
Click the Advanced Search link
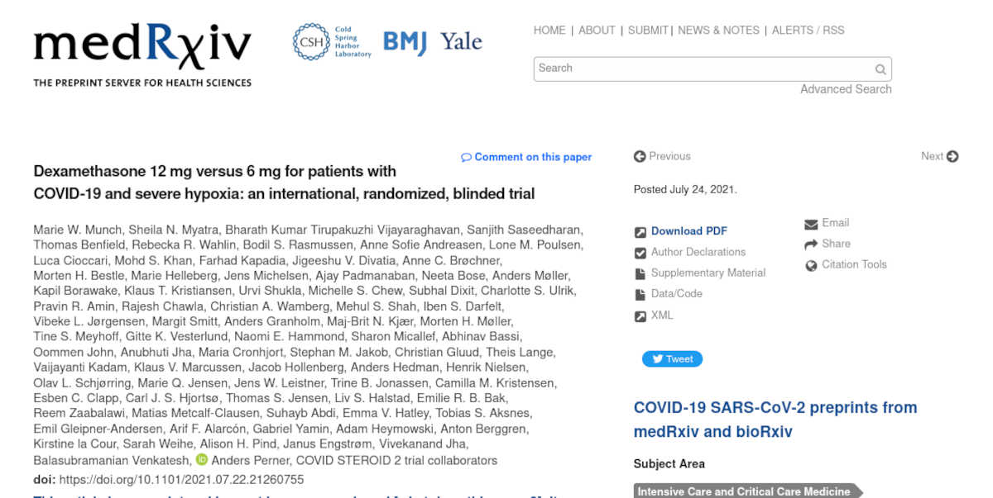[846, 89]
